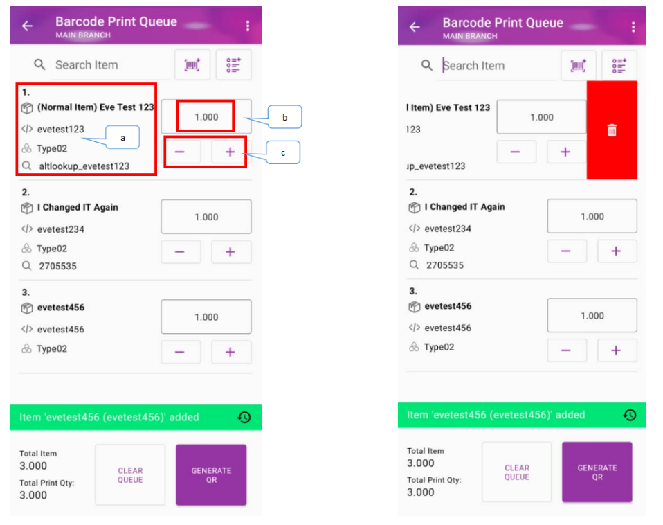Increase quantity for evetest234 in left screen
Image resolution: width=663 pixels, height=525 pixels.
[x=231, y=252]
